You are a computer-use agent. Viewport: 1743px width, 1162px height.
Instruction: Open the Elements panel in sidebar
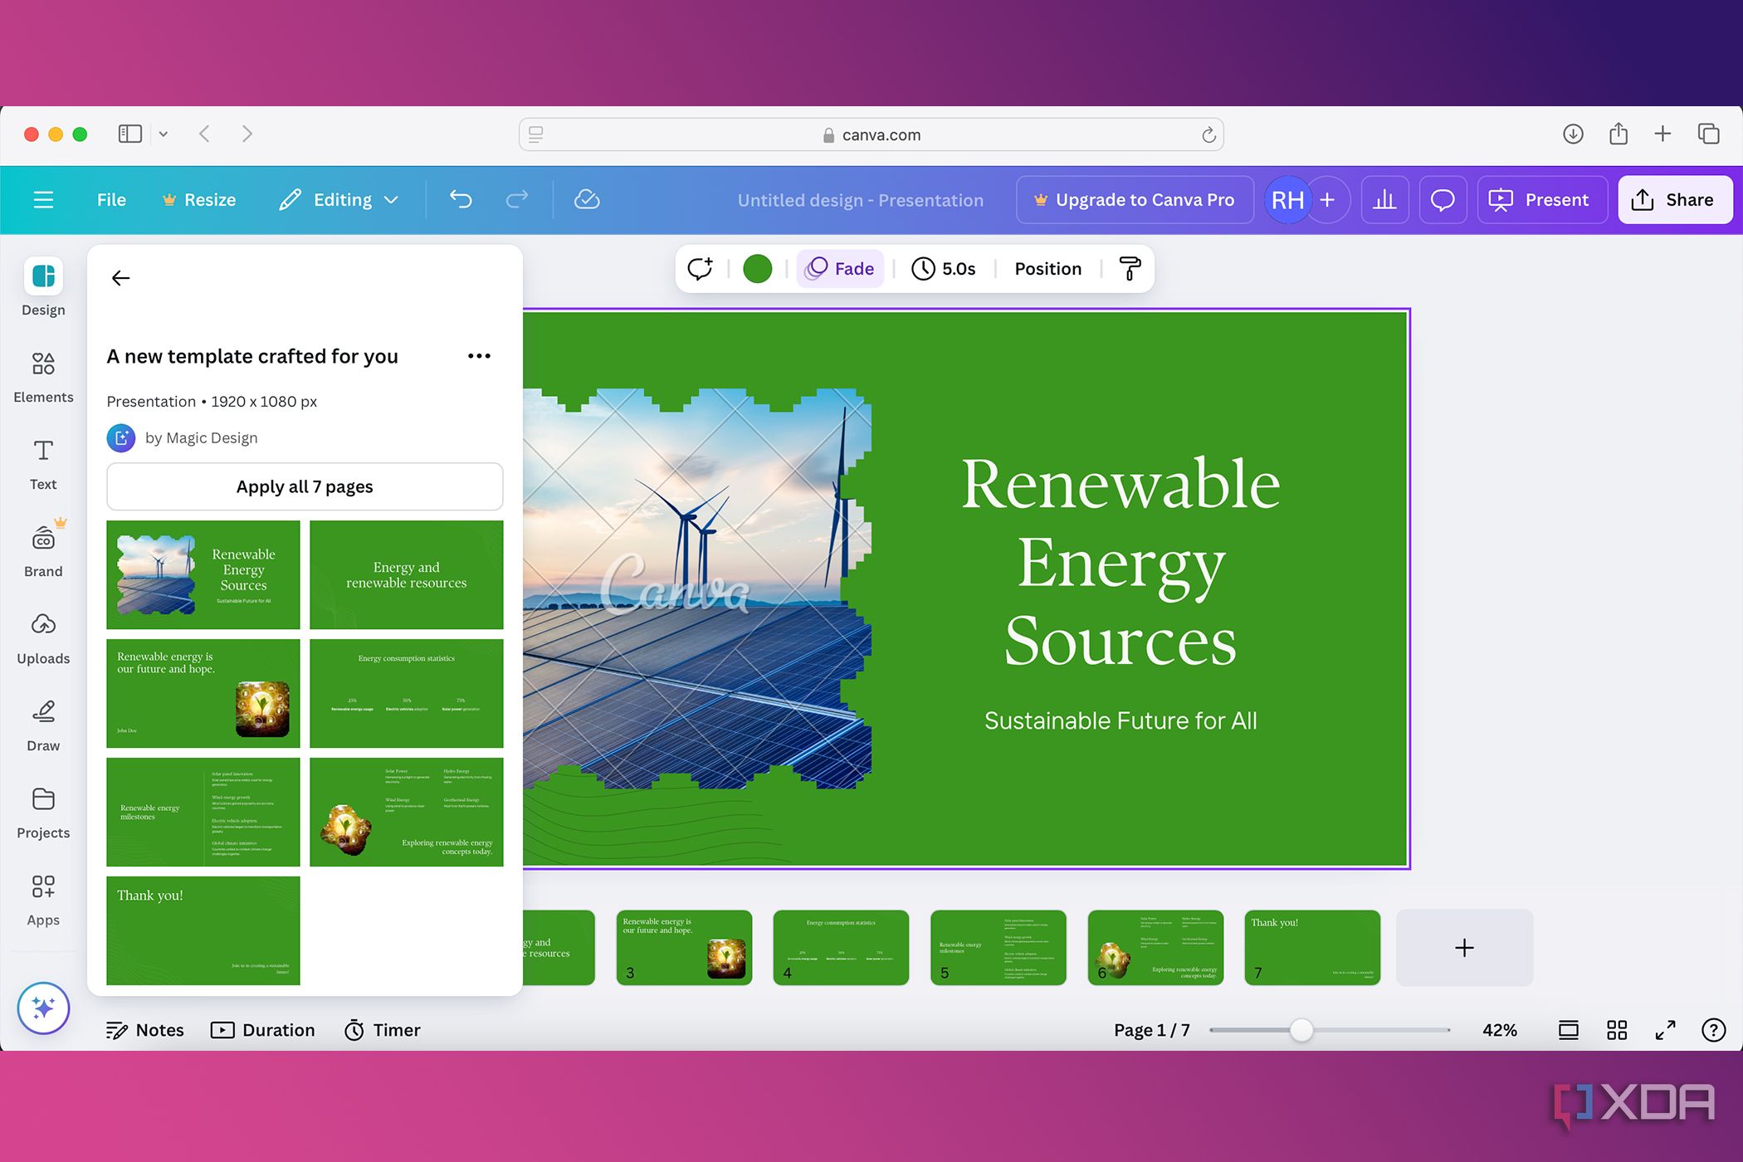point(43,376)
